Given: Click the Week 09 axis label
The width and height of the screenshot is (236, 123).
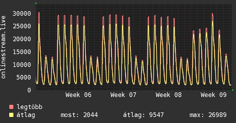Looking at the screenshot, I should tap(214, 95).
